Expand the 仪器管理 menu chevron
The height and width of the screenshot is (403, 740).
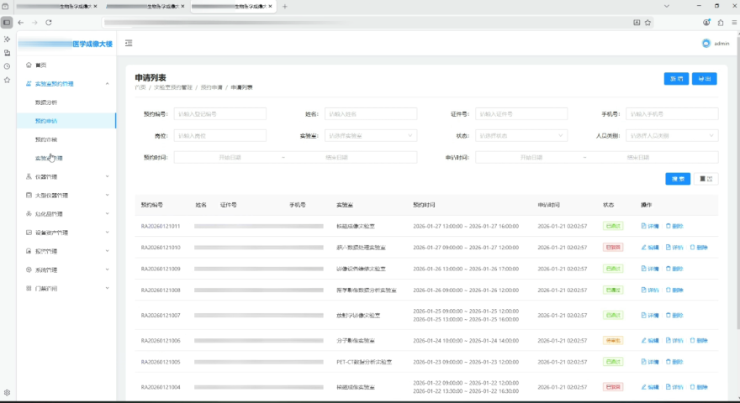pos(107,177)
